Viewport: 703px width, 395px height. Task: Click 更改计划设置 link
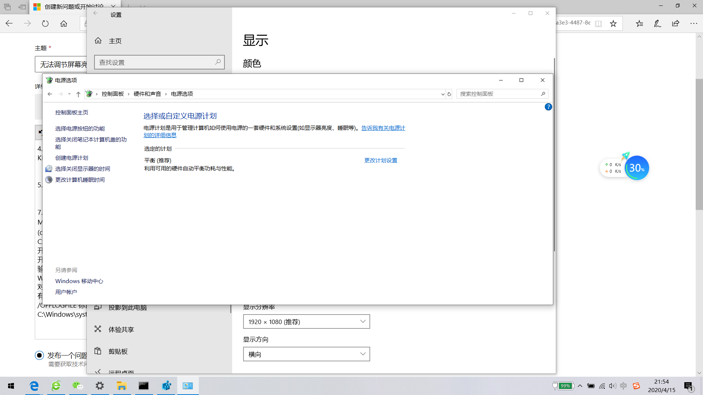pos(380,161)
